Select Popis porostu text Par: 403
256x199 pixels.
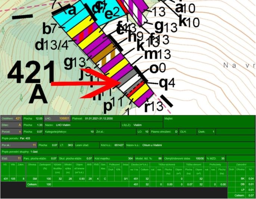(x=25, y=138)
